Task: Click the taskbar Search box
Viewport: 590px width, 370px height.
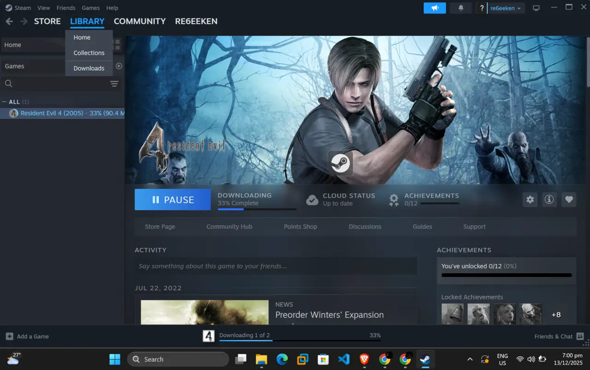Action: point(178,359)
